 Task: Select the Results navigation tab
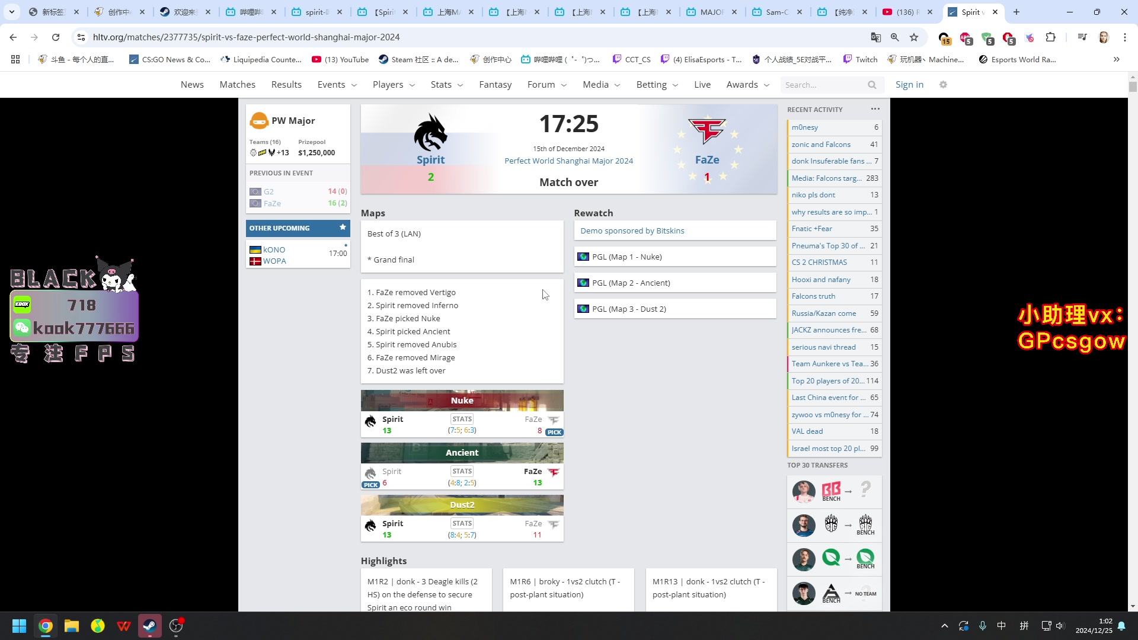287,84
